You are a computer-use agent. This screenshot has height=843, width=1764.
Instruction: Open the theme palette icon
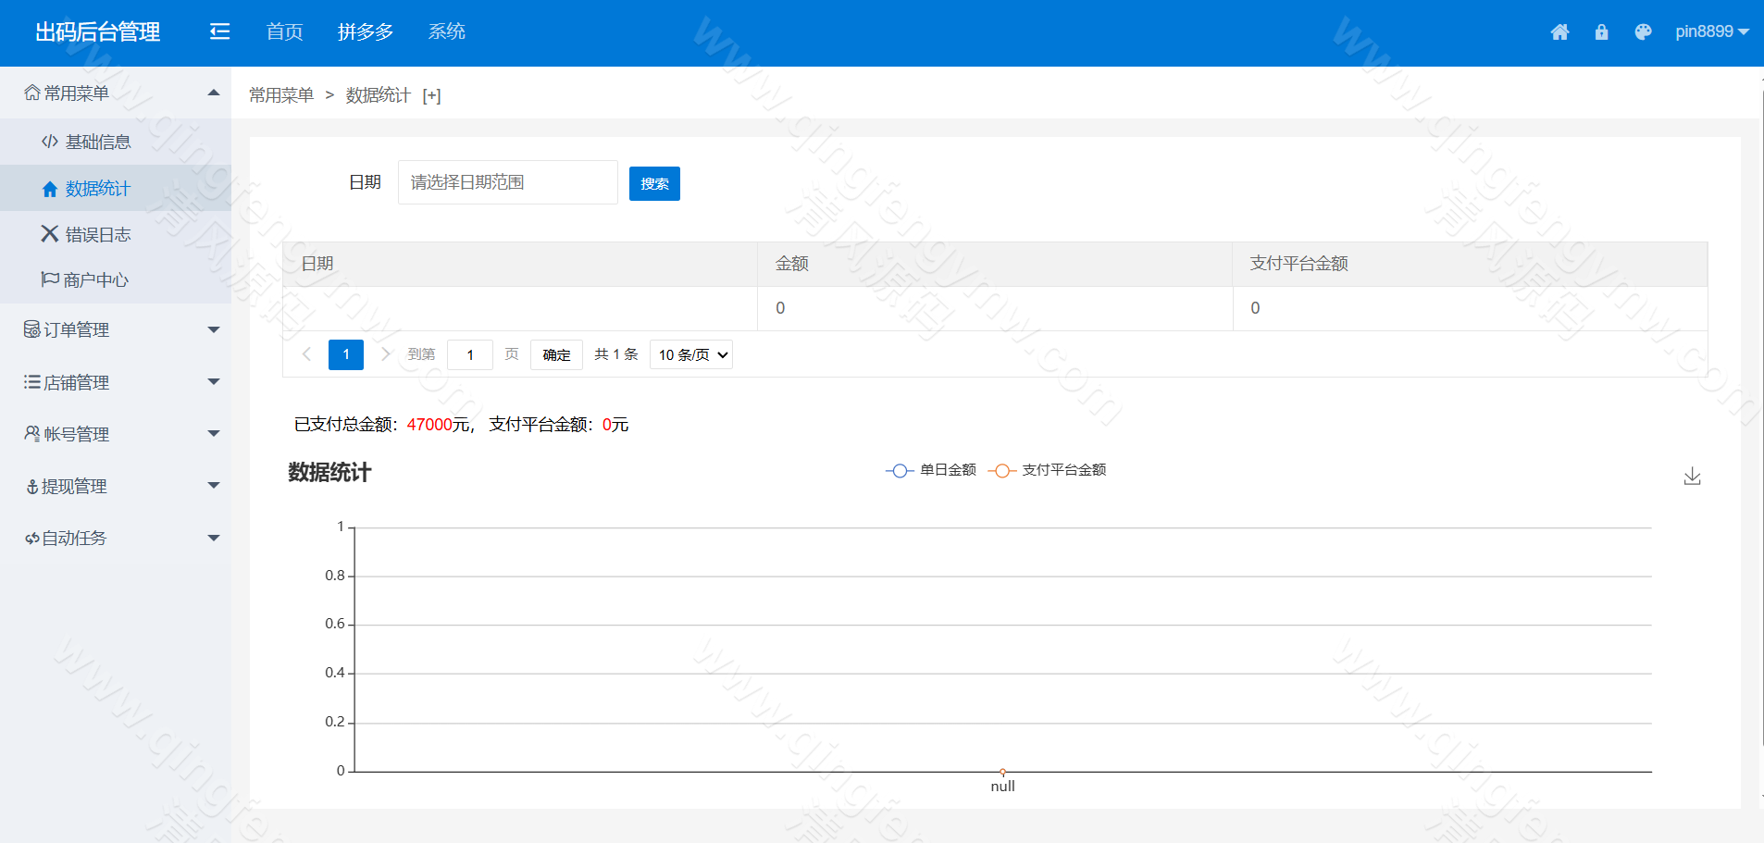pos(1643,32)
